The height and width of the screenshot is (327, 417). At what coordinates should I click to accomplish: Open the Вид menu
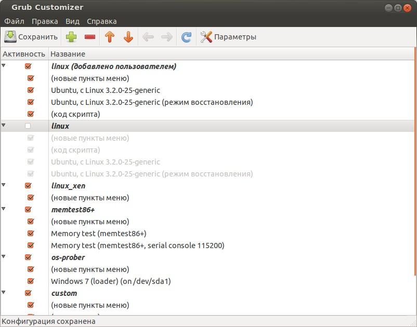72,21
